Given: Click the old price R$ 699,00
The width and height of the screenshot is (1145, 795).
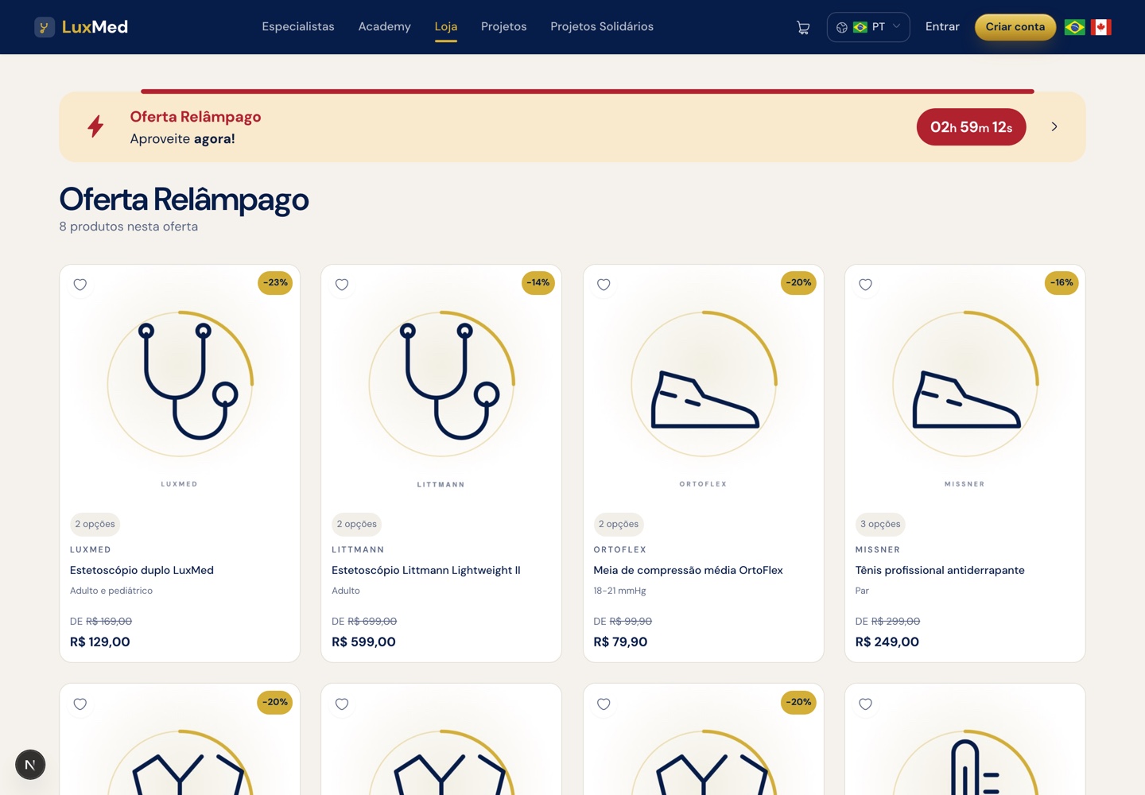Looking at the screenshot, I should pos(372,621).
